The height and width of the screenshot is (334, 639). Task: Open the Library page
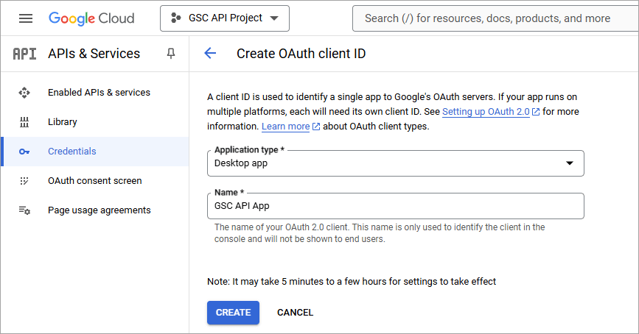[63, 121]
